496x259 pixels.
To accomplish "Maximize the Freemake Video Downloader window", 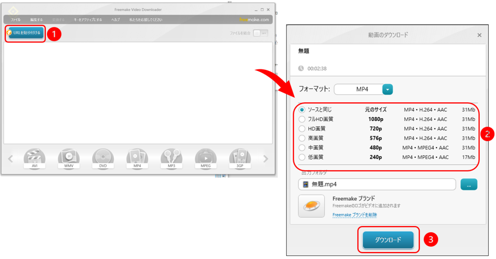I will tap(262, 9).
